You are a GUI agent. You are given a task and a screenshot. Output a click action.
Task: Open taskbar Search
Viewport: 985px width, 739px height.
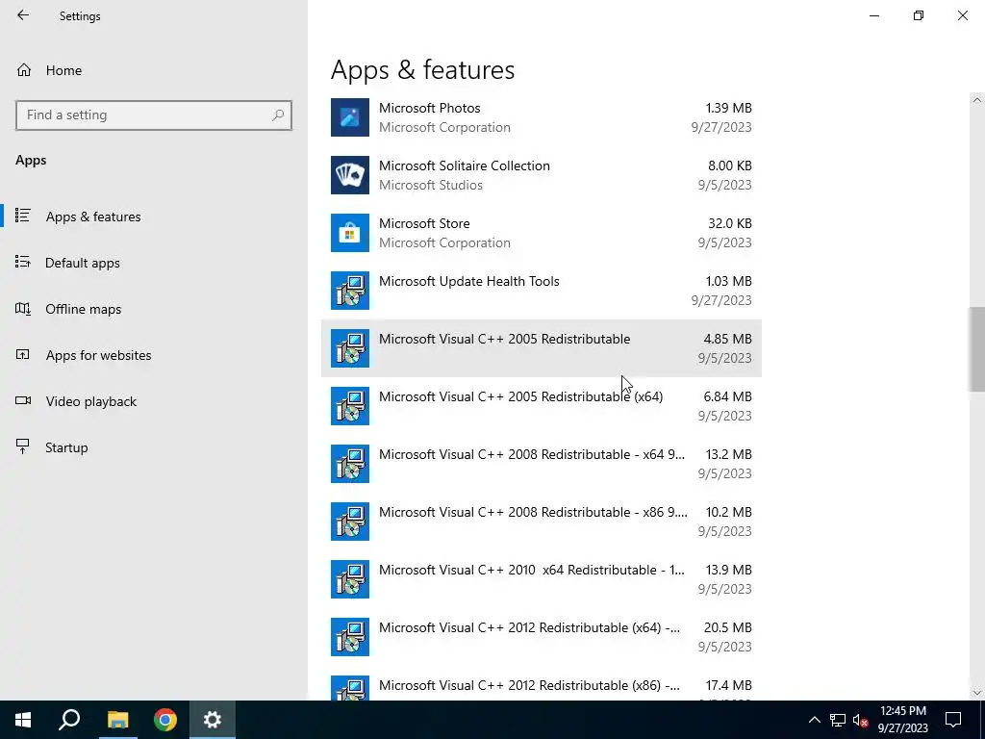69,720
